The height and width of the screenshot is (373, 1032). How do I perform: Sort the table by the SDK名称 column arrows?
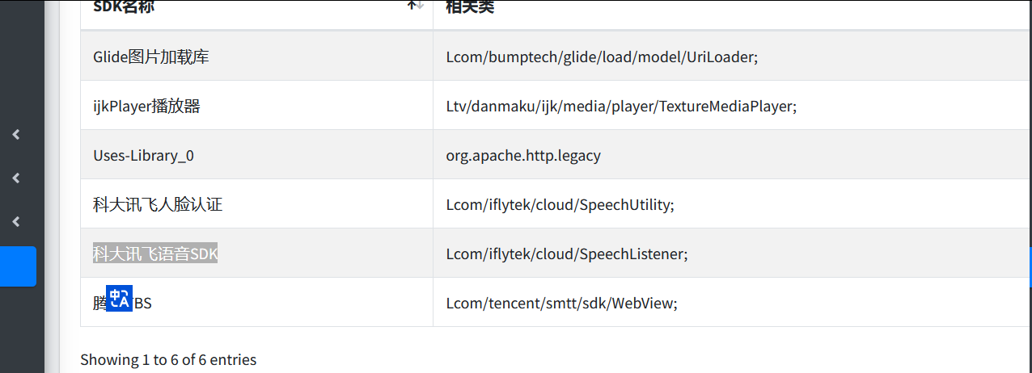(415, 5)
